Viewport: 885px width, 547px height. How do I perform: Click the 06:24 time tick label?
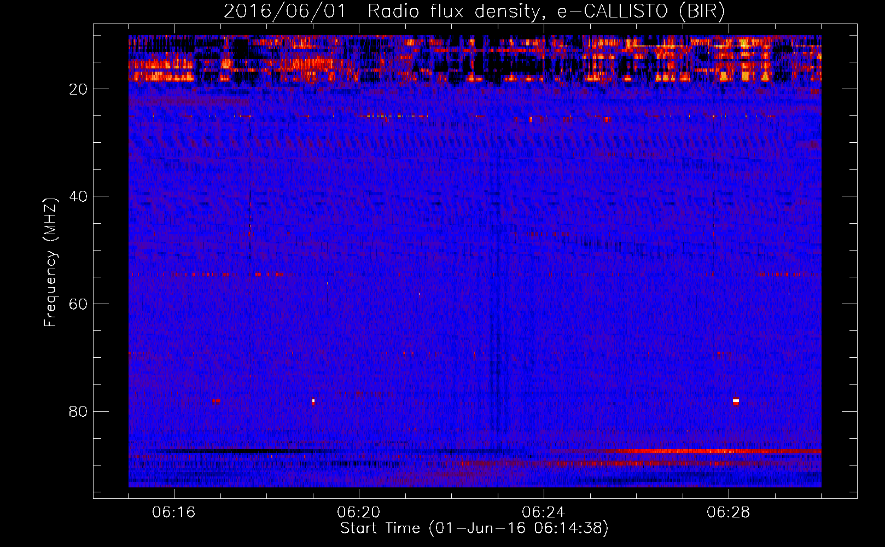tap(544, 513)
